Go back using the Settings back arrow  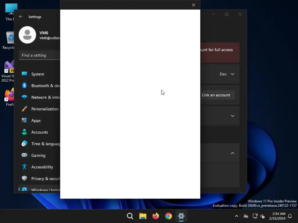point(21,17)
